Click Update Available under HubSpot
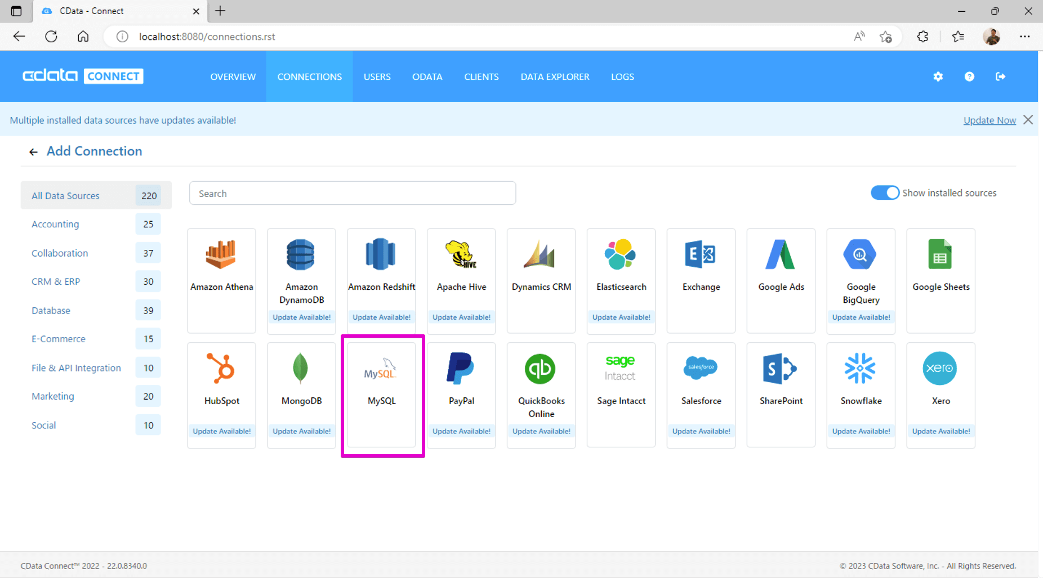 221,432
